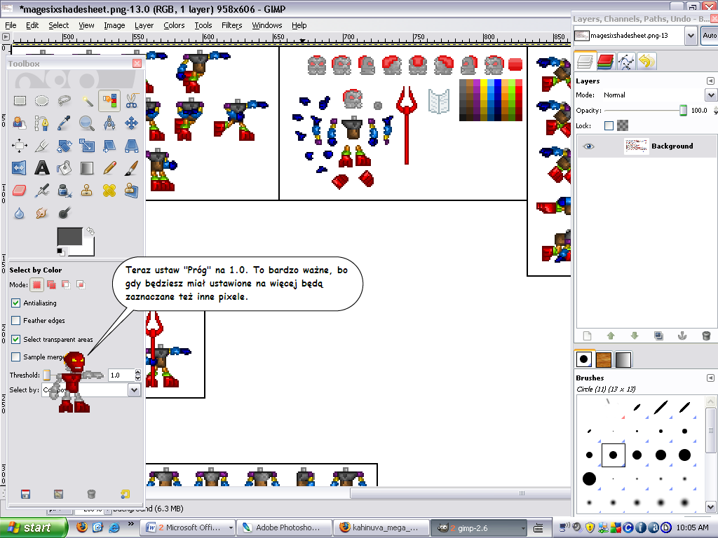Enable the Feather edges checkbox

coord(15,320)
